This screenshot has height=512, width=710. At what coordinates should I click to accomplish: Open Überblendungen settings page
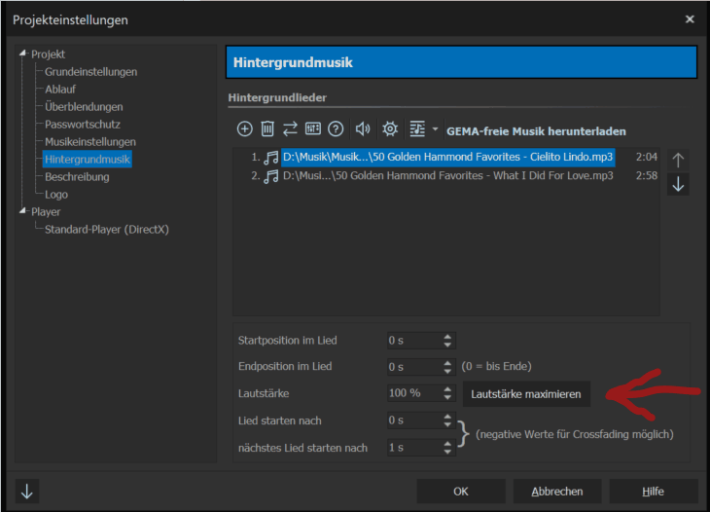[84, 107]
